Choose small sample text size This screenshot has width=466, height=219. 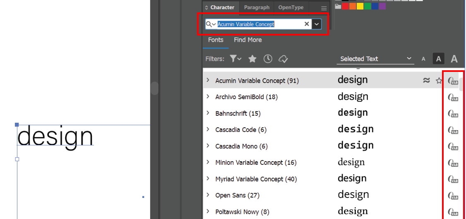[423, 59]
